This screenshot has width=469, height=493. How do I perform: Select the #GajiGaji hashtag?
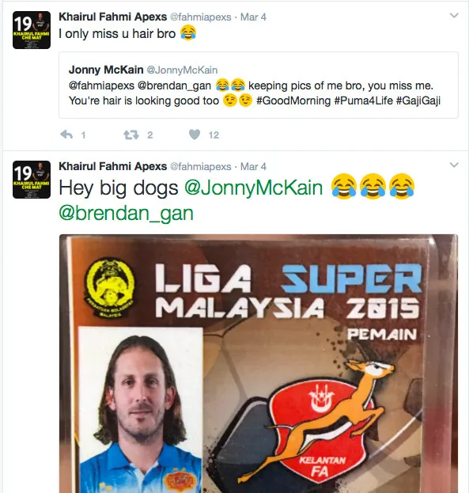(x=418, y=100)
